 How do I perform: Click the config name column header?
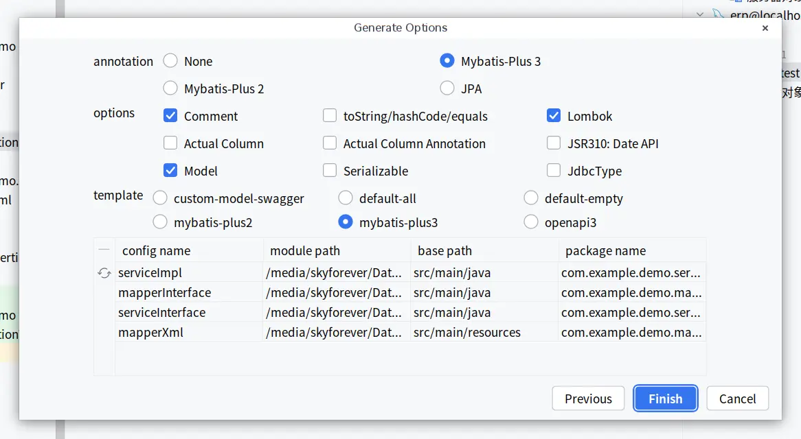189,250
